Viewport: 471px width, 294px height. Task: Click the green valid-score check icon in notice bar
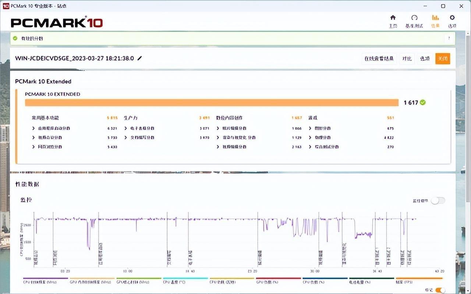coord(15,38)
